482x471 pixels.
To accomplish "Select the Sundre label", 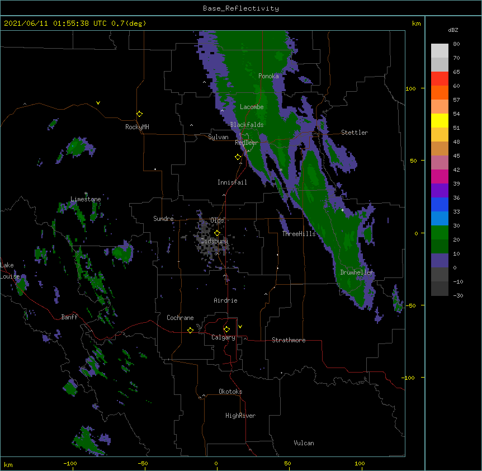I will pos(163,219).
